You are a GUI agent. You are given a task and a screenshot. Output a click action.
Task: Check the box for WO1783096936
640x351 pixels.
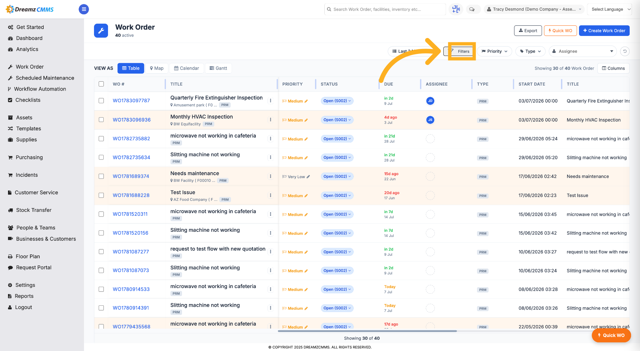pos(101,120)
